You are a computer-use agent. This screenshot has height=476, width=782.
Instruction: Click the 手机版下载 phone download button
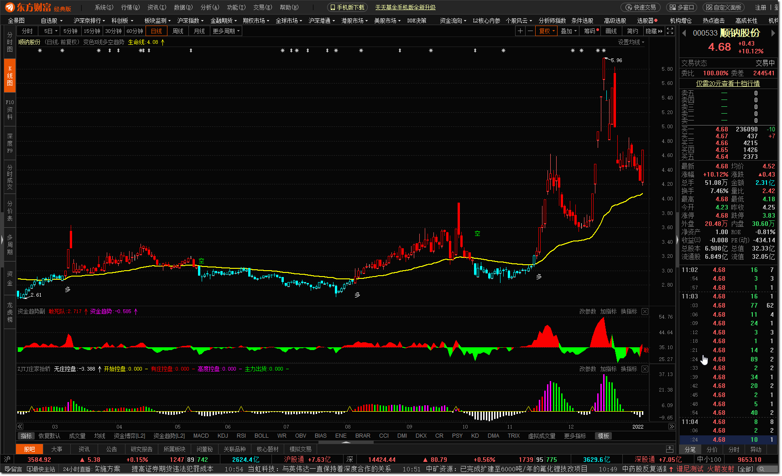pos(348,7)
